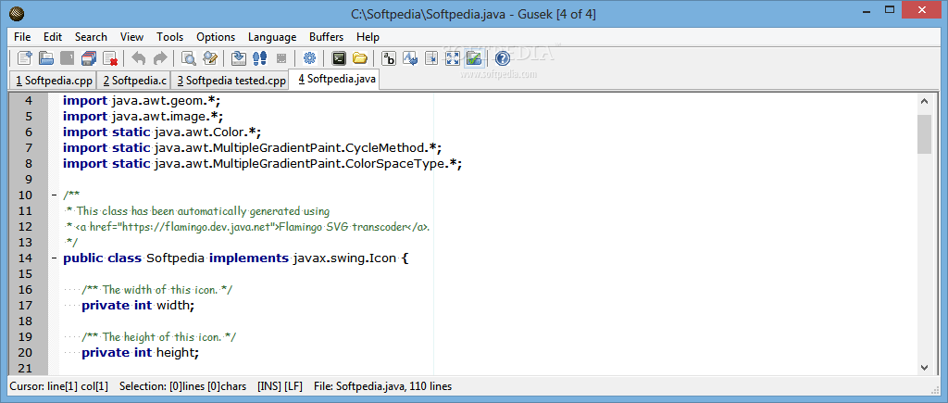Click the 'java.awt.geom.*;' import text
948x403 pixels.
tap(167, 101)
